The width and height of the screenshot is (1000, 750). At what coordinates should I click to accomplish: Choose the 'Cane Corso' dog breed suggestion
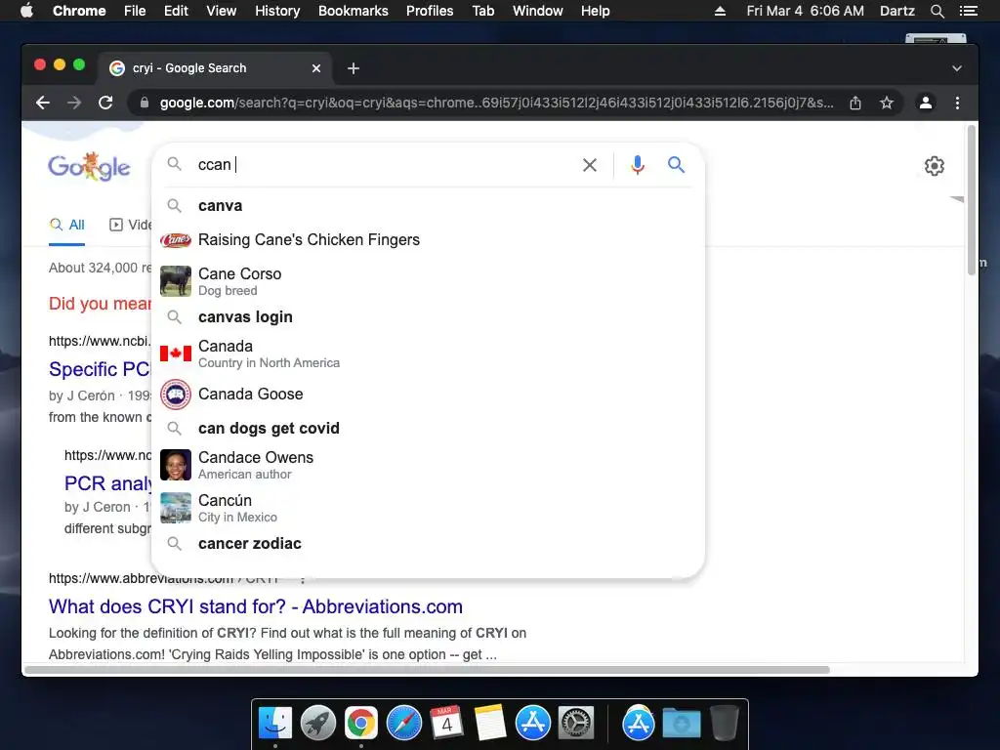tap(428, 281)
